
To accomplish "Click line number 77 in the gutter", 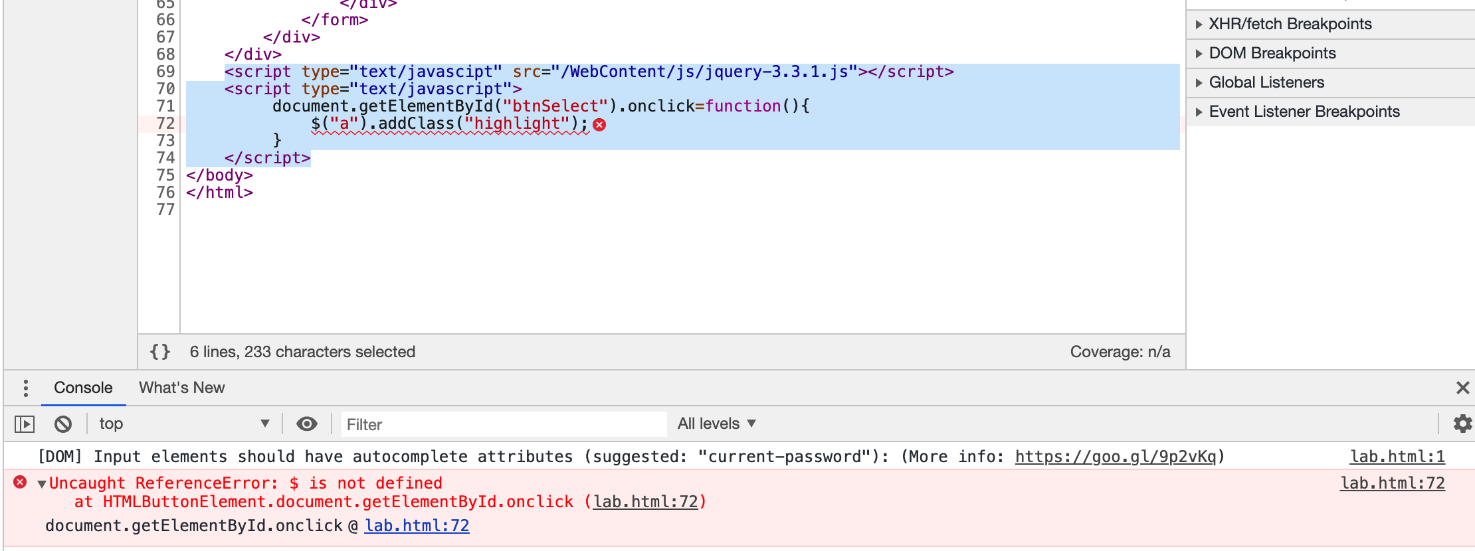I will click(165, 210).
